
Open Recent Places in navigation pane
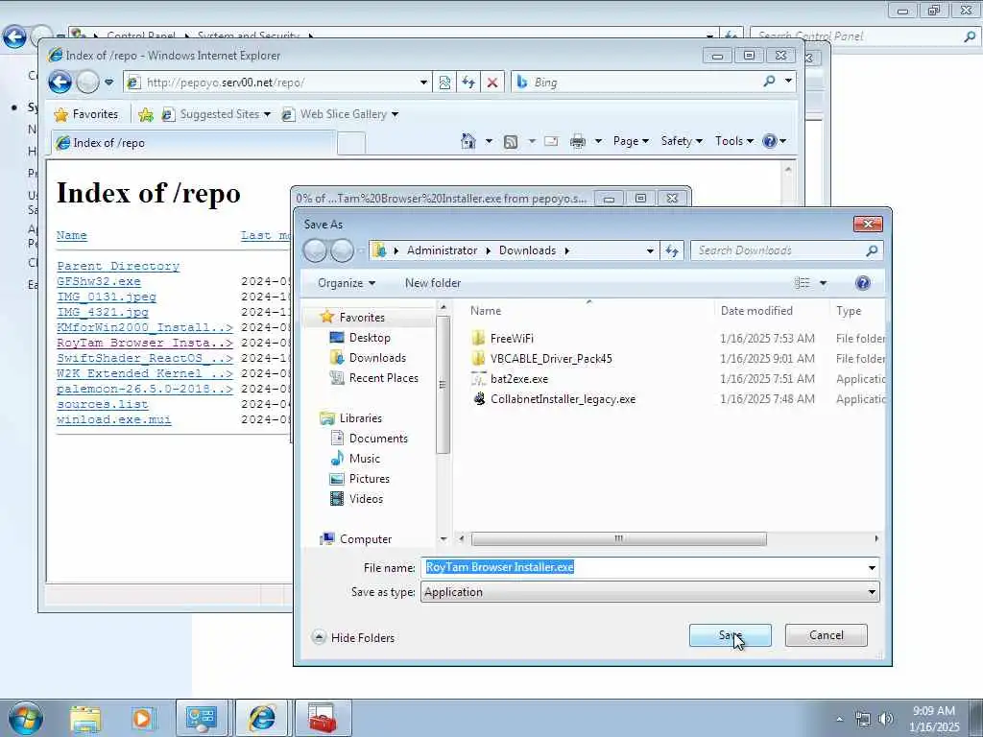(383, 378)
